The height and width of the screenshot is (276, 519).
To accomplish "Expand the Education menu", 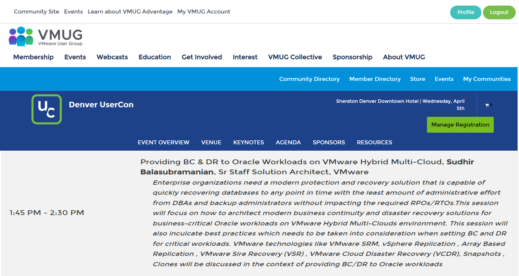I will coord(154,57).
